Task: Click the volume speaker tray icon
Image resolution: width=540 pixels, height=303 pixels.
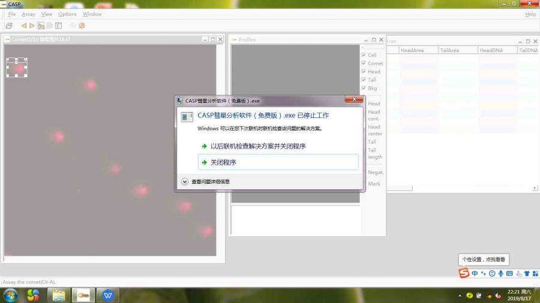Action: (x=498, y=295)
